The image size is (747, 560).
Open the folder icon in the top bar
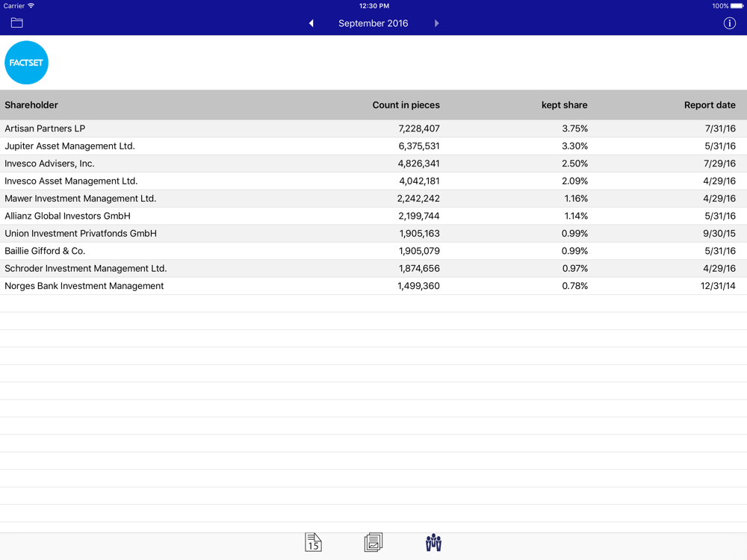tap(16, 23)
